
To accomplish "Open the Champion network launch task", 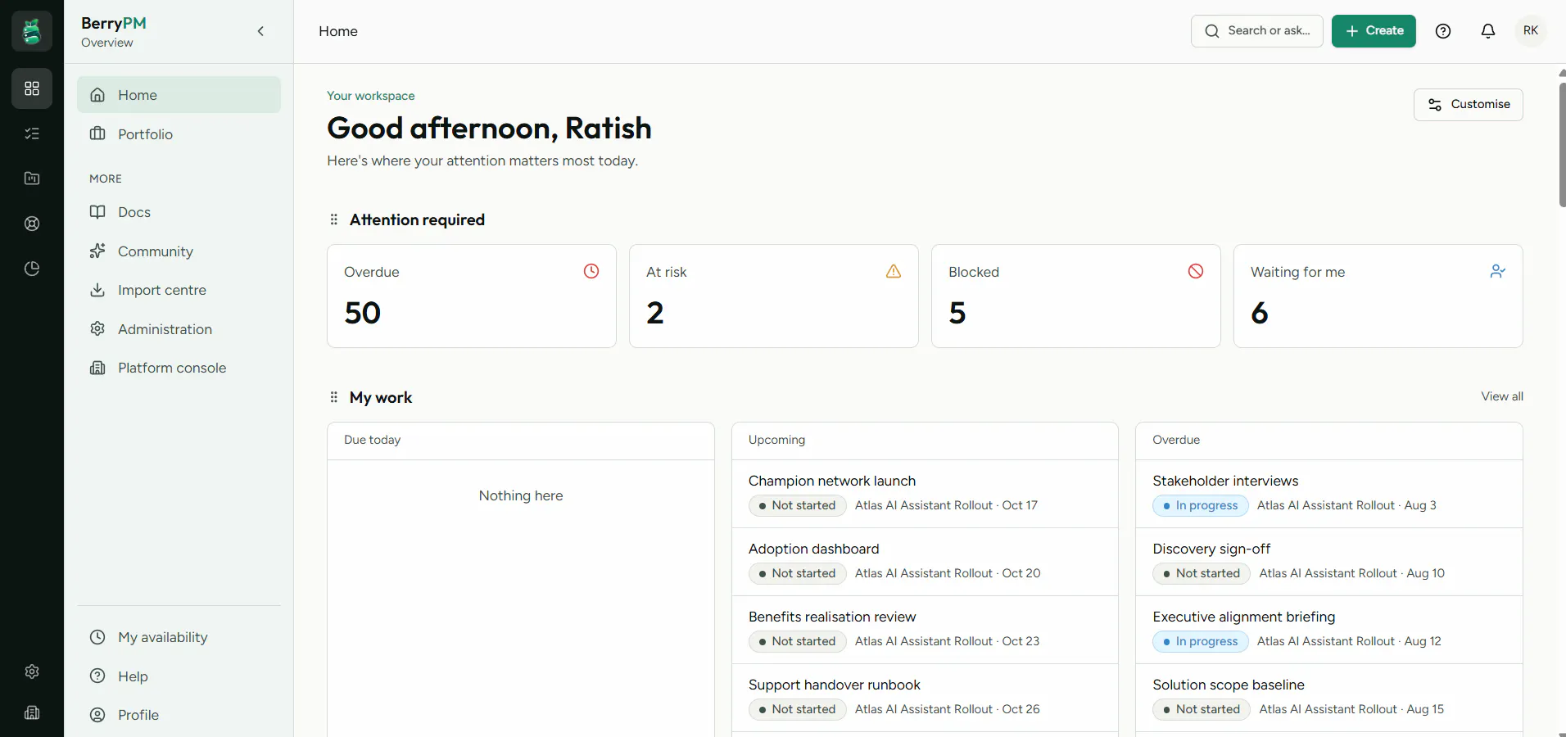I will (925, 494).
